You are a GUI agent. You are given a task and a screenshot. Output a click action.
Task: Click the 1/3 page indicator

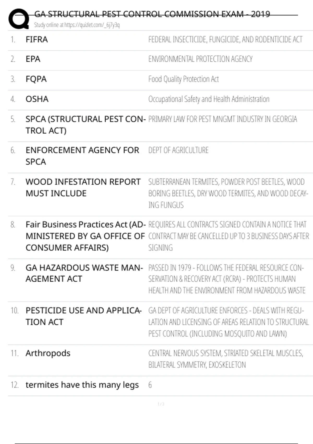tap(161, 404)
